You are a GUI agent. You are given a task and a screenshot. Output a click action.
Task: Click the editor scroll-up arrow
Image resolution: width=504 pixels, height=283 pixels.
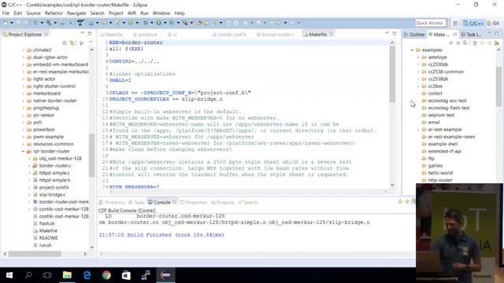392,42
